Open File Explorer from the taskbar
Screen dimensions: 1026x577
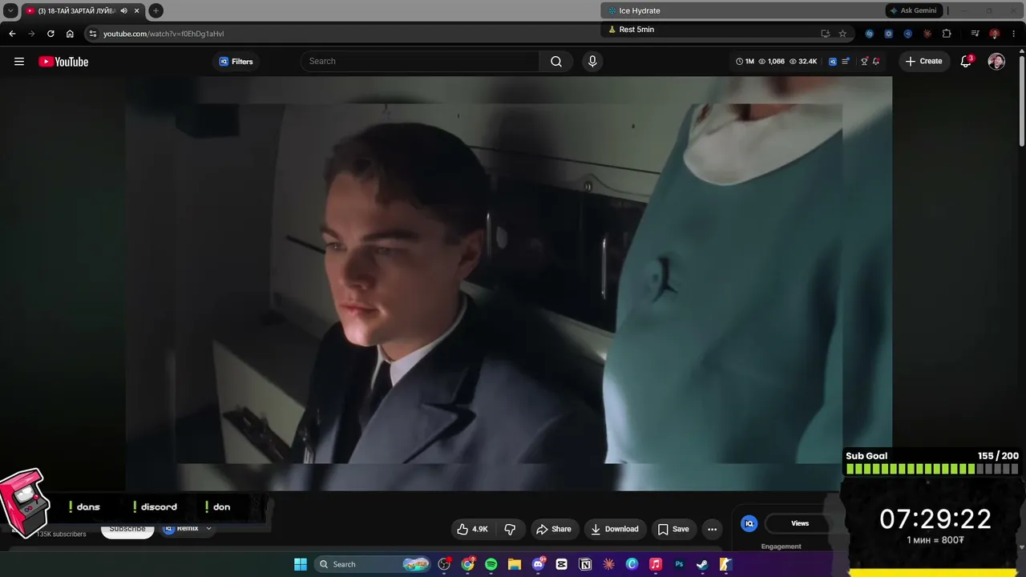(x=515, y=564)
